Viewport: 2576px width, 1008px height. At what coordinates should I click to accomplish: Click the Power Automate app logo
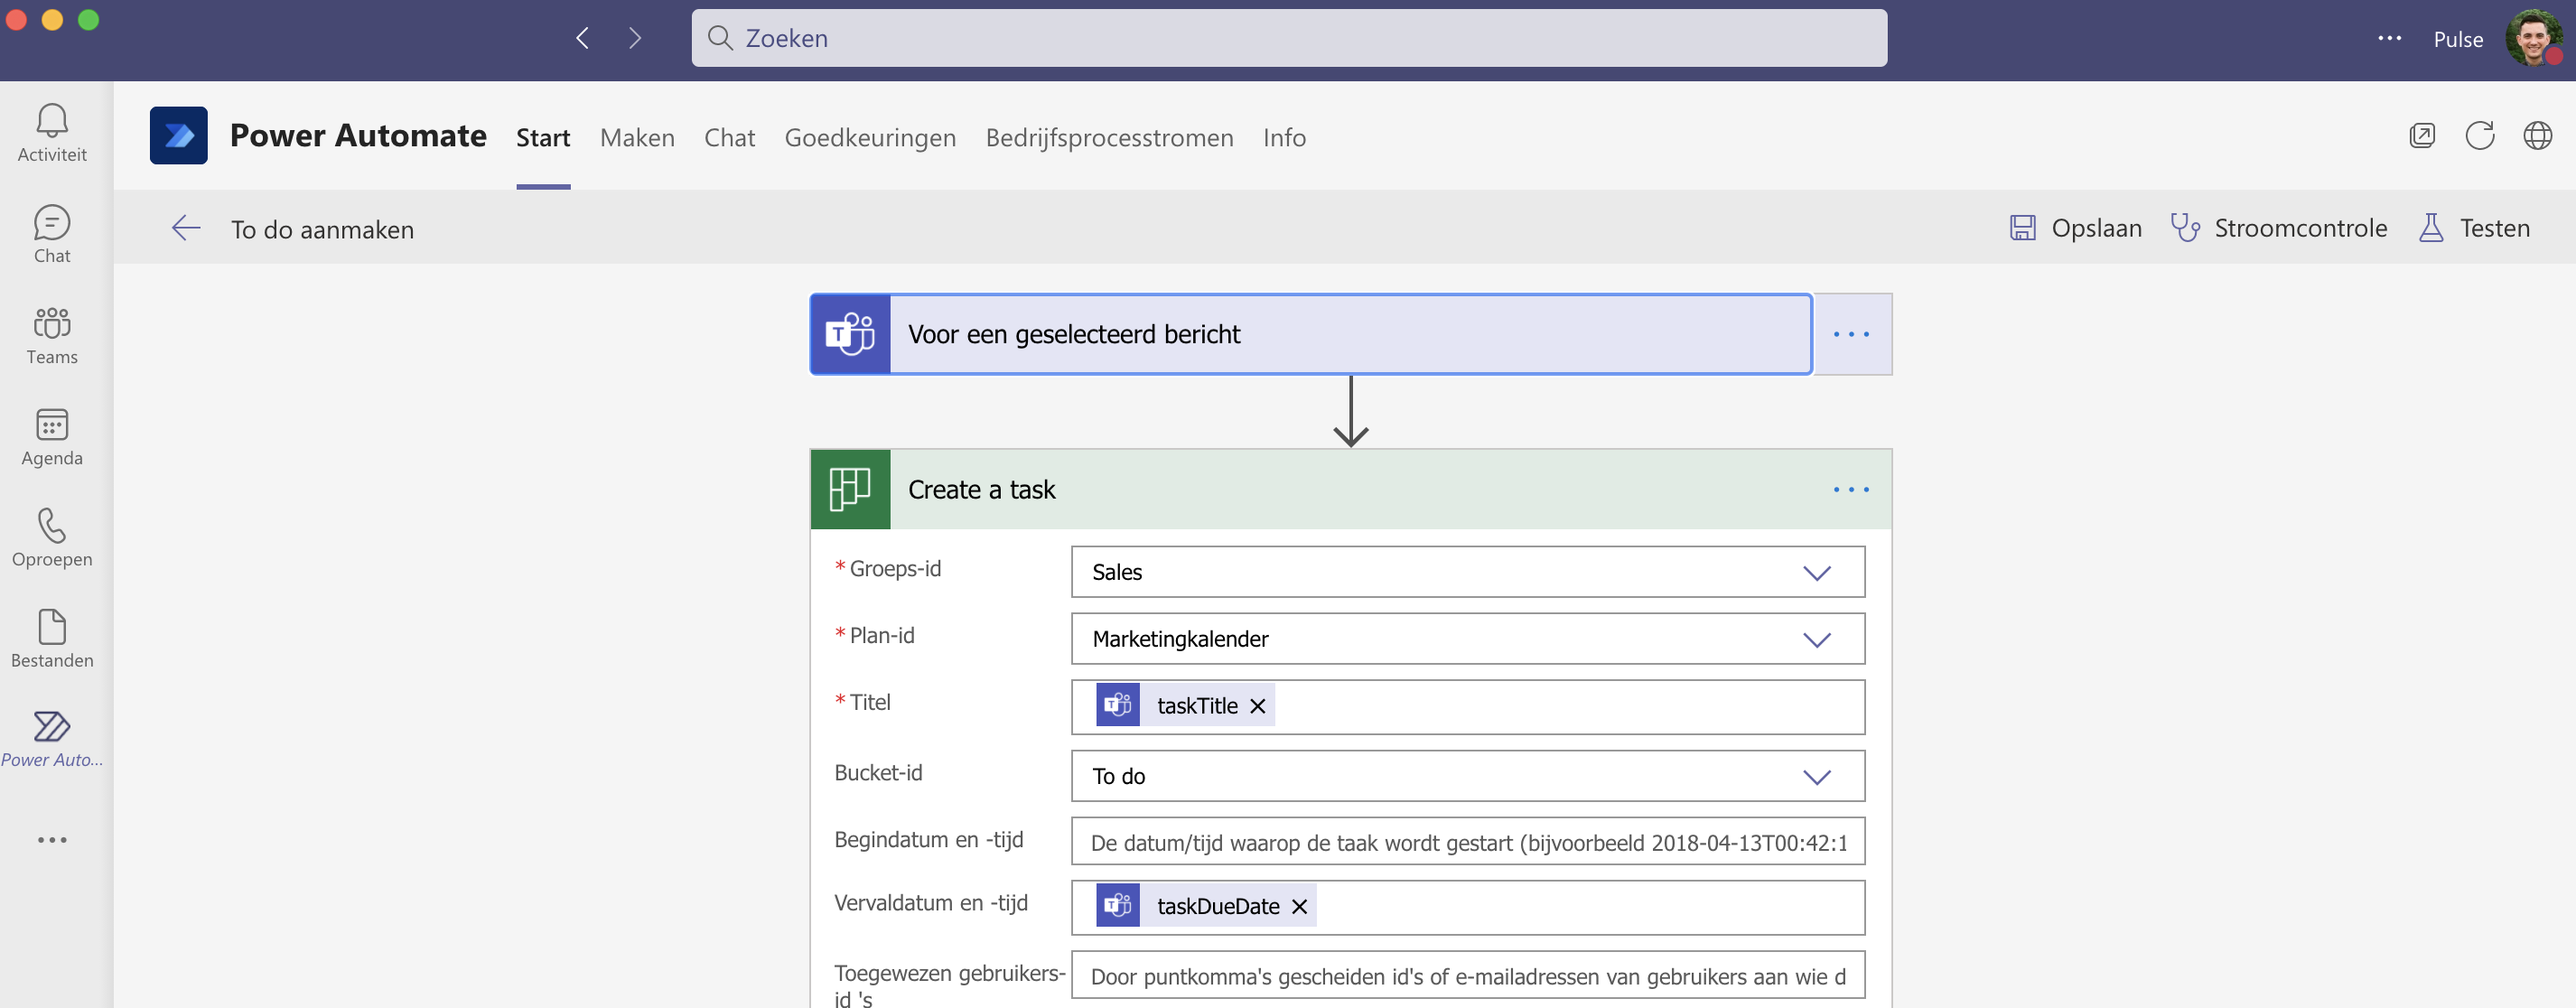coord(179,136)
